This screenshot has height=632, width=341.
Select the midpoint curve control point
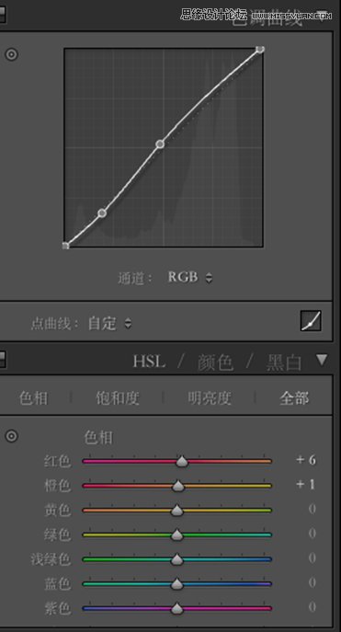(x=160, y=144)
